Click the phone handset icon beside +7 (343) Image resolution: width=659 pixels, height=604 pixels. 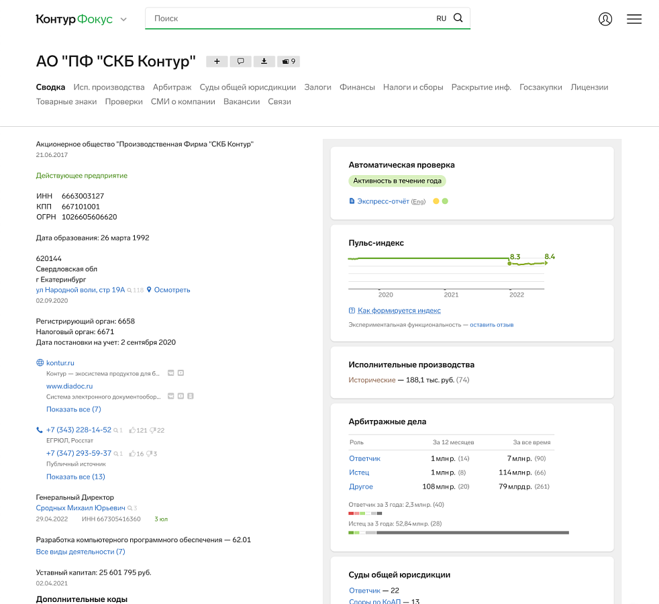pyautogui.click(x=40, y=430)
